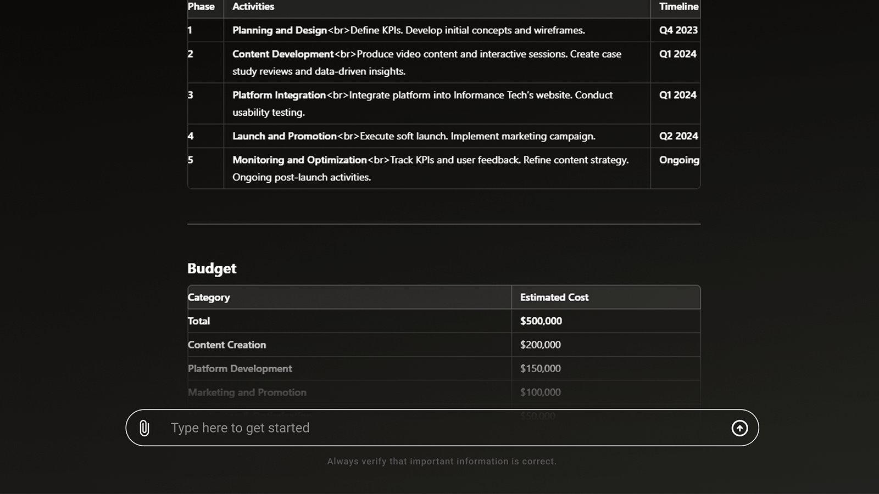Select the Q4 2023 timeline cell
The width and height of the screenshot is (879, 494).
[x=678, y=30]
